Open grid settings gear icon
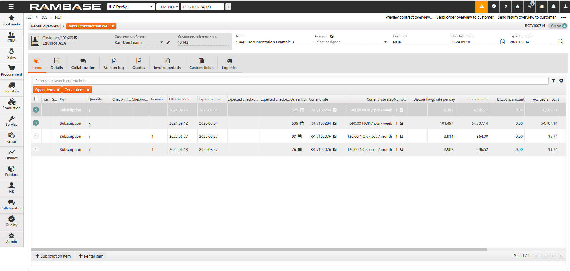570x271 pixels. point(561,81)
